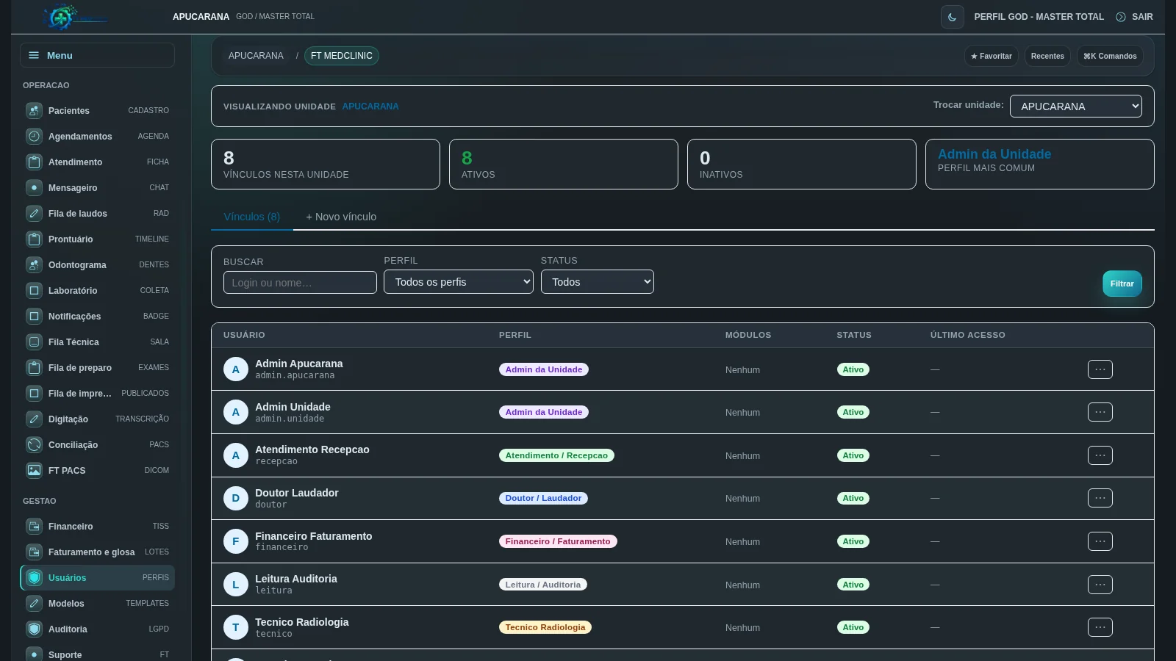The image size is (1176, 661).
Task: Select the Vínculos (8) tab
Action: 252,217
